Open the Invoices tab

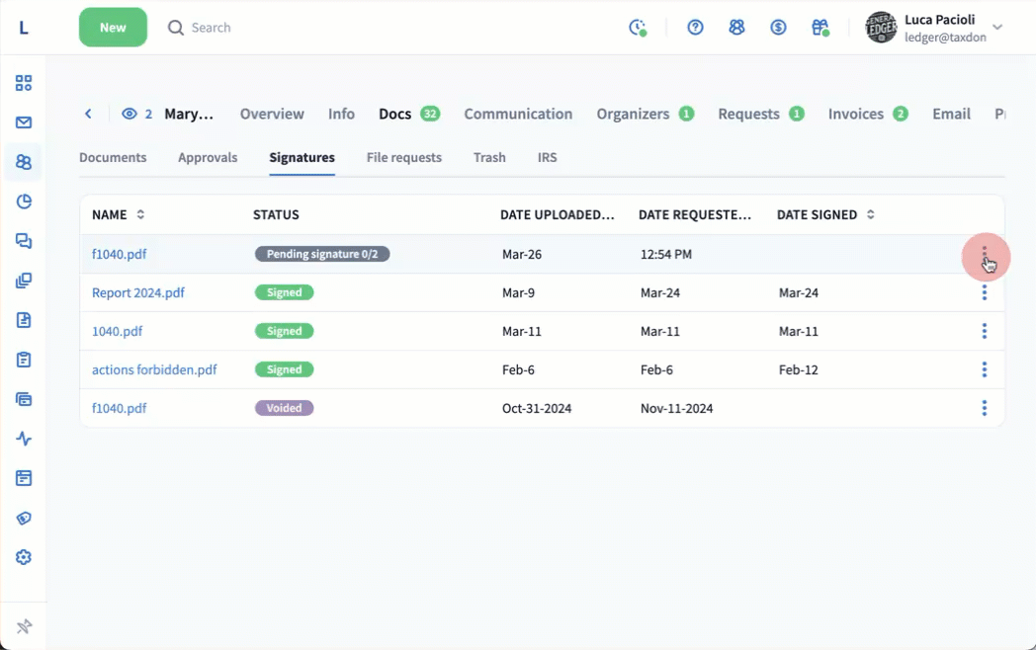pos(855,114)
